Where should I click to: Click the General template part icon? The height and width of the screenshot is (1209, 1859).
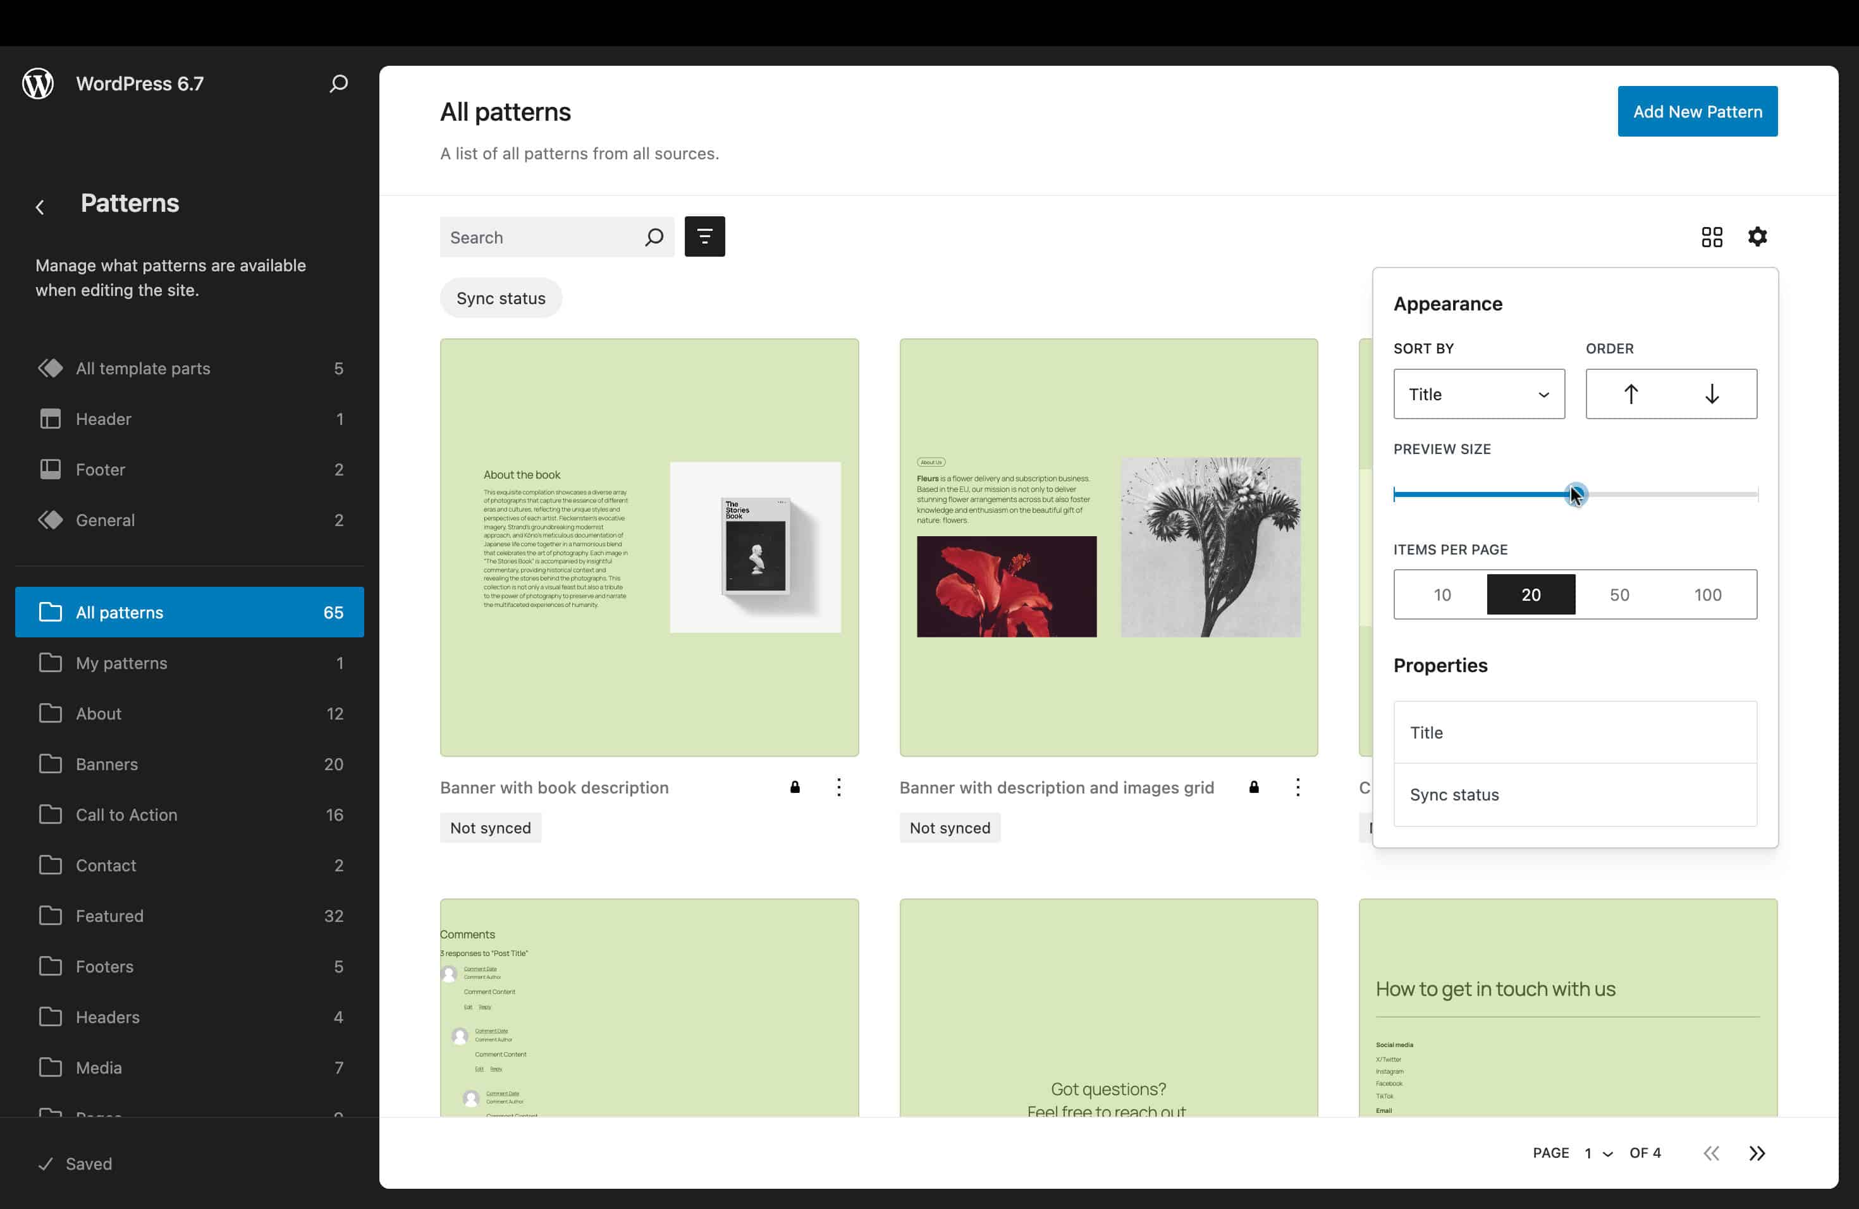coord(51,520)
